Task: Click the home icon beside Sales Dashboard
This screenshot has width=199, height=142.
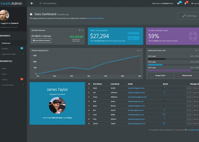Action: [x=31, y=14]
